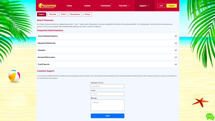This screenshot has width=215, height=121.
Task: Select the Bonus Terms tab
Action: (75, 14)
